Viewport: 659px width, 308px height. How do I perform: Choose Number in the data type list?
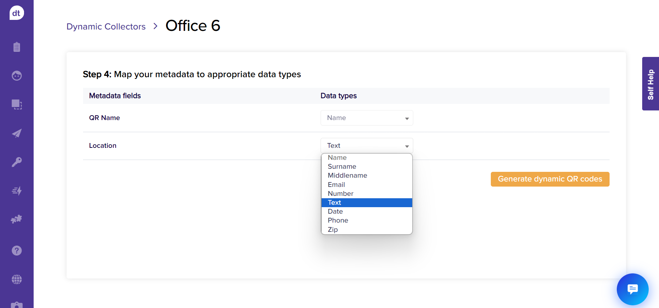tap(340, 193)
